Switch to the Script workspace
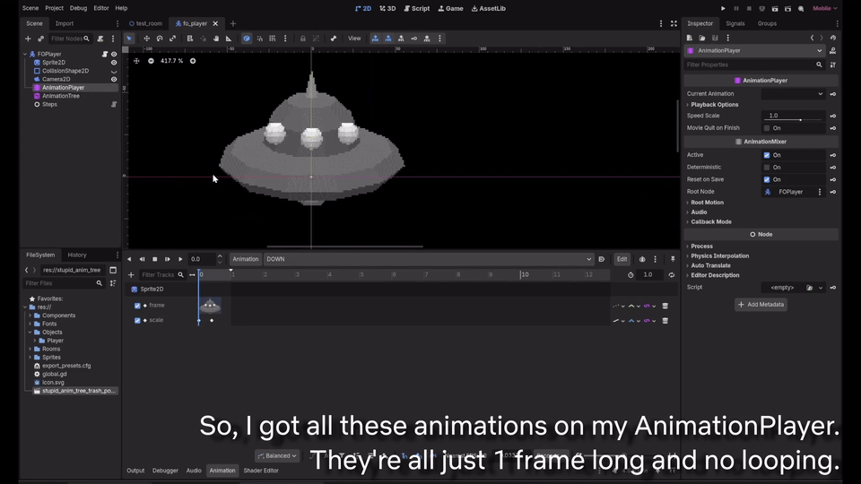This screenshot has width=861, height=484. (416, 8)
